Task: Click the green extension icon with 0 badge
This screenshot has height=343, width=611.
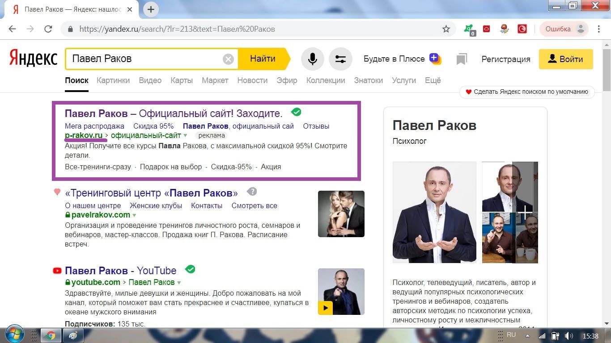Action: tap(469, 29)
